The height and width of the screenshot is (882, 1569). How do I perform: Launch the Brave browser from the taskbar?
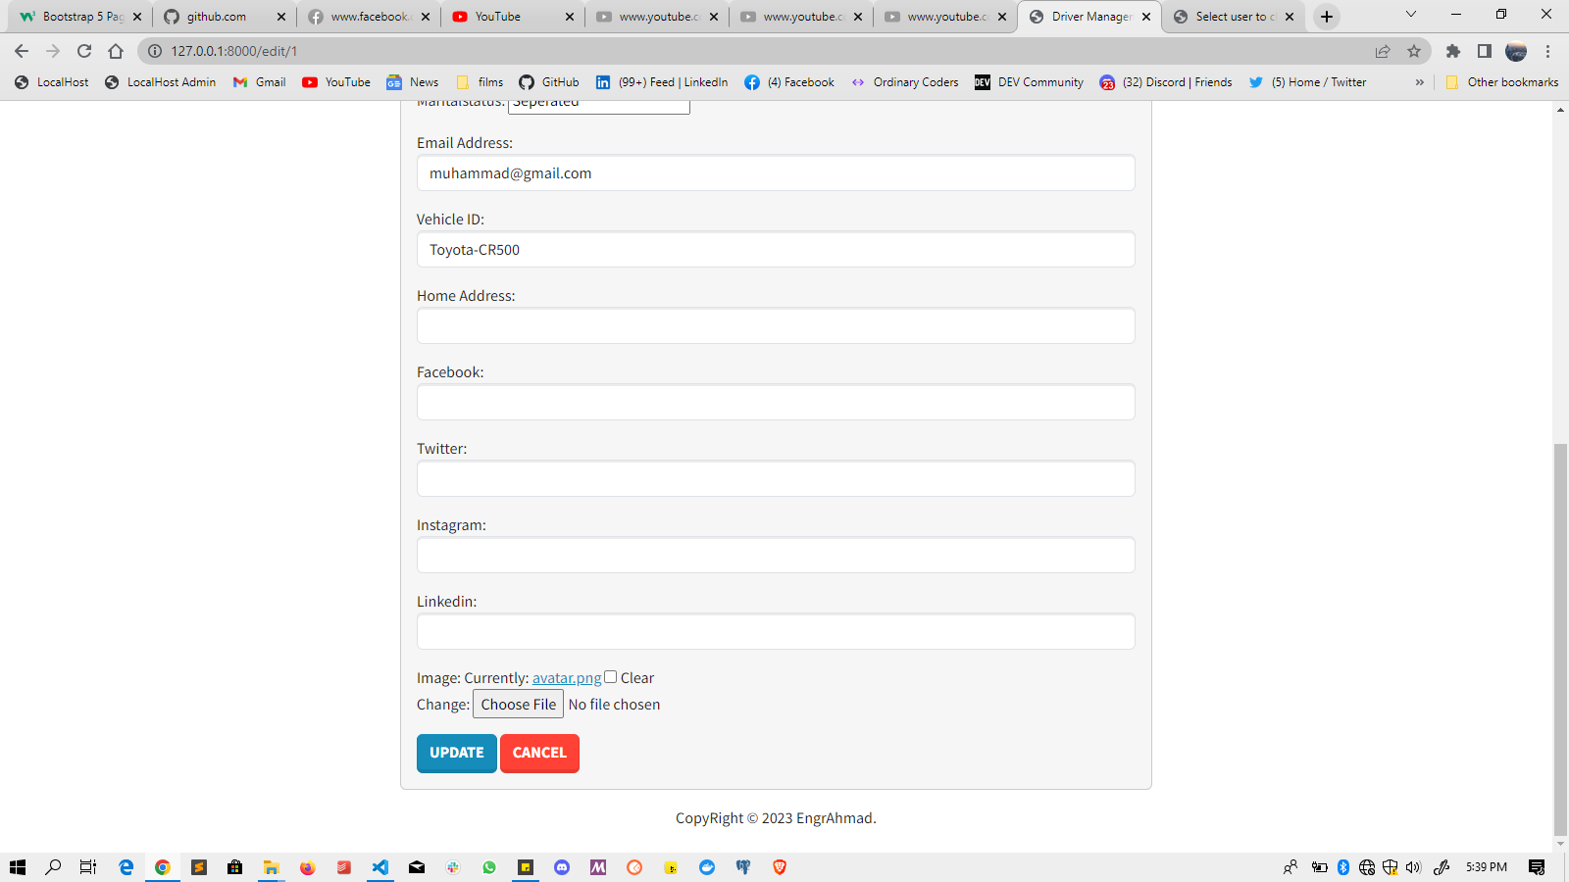tap(780, 867)
